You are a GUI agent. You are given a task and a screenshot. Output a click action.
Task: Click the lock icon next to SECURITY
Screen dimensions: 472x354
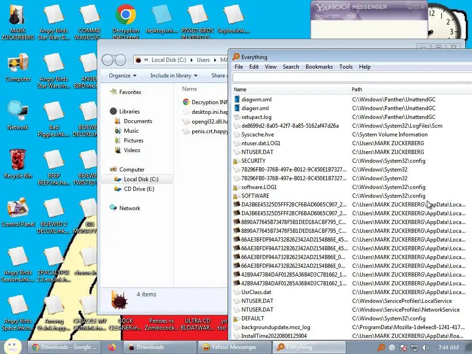236,161
